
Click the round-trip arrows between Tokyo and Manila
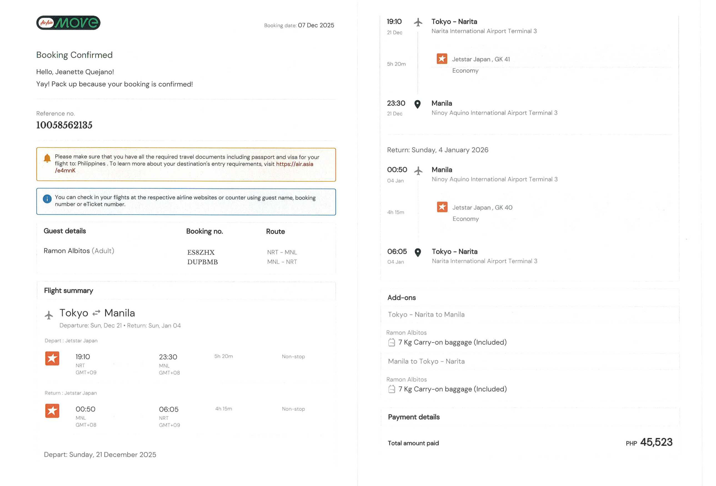96,313
